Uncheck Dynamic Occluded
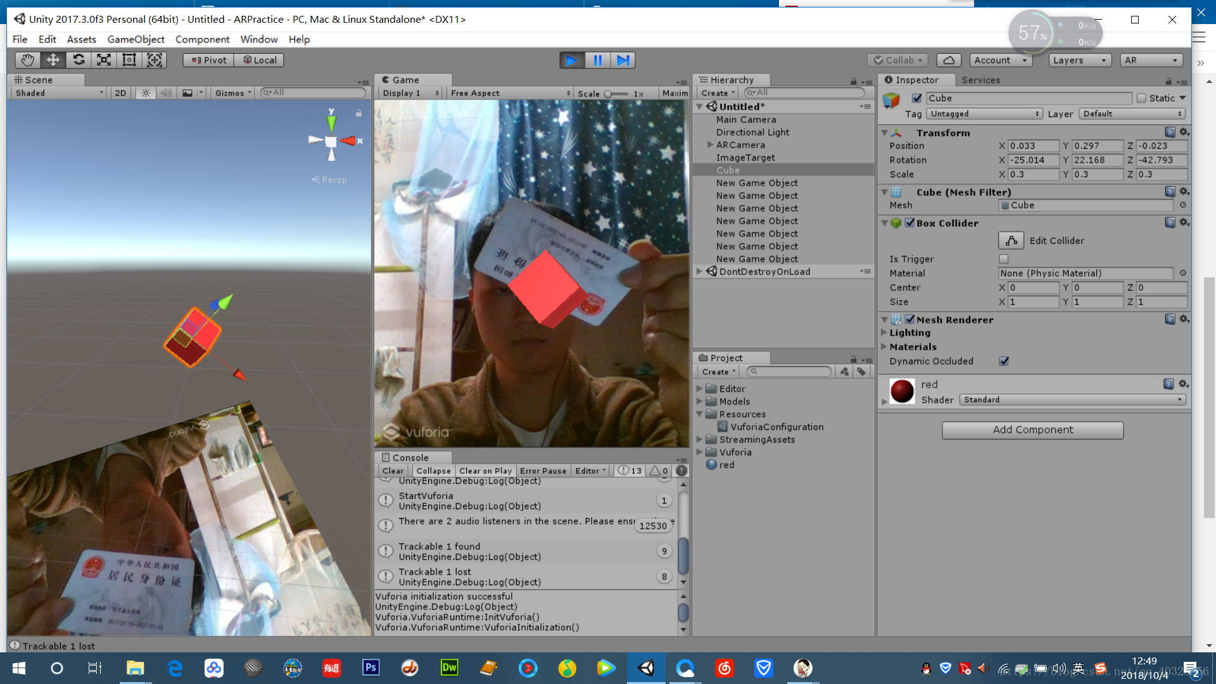The image size is (1216, 684). pyautogui.click(x=1004, y=361)
